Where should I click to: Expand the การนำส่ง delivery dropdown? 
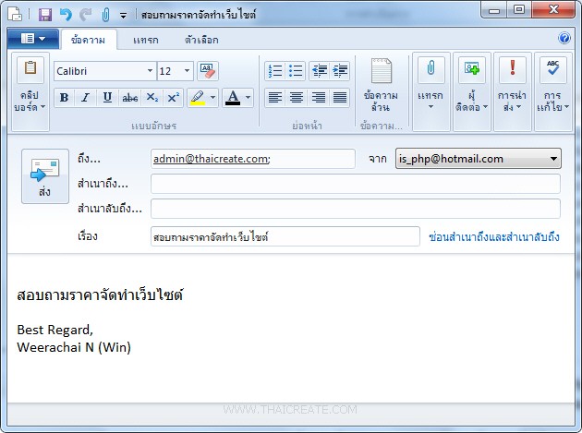(x=519, y=107)
